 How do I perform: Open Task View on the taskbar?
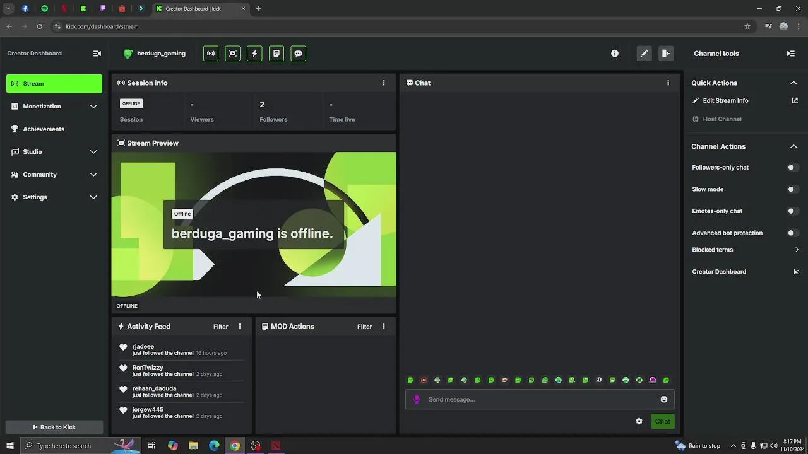click(x=151, y=446)
